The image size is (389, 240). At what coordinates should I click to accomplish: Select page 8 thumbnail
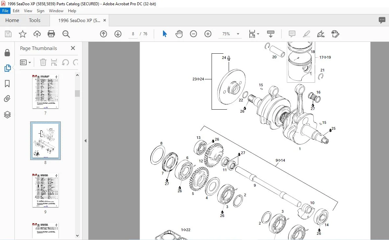45,141
